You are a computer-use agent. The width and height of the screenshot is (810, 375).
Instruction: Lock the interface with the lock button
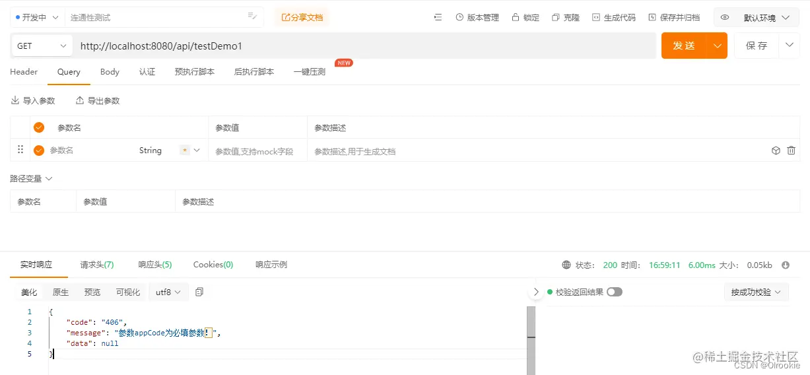pos(525,18)
